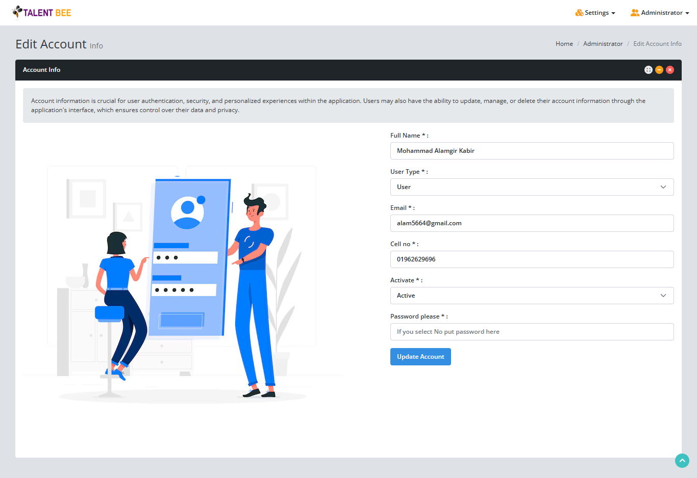697x478 pixels.
Task: Click the fullscreen expand icon on Account Info panel
Action: (x=648, y=69)
